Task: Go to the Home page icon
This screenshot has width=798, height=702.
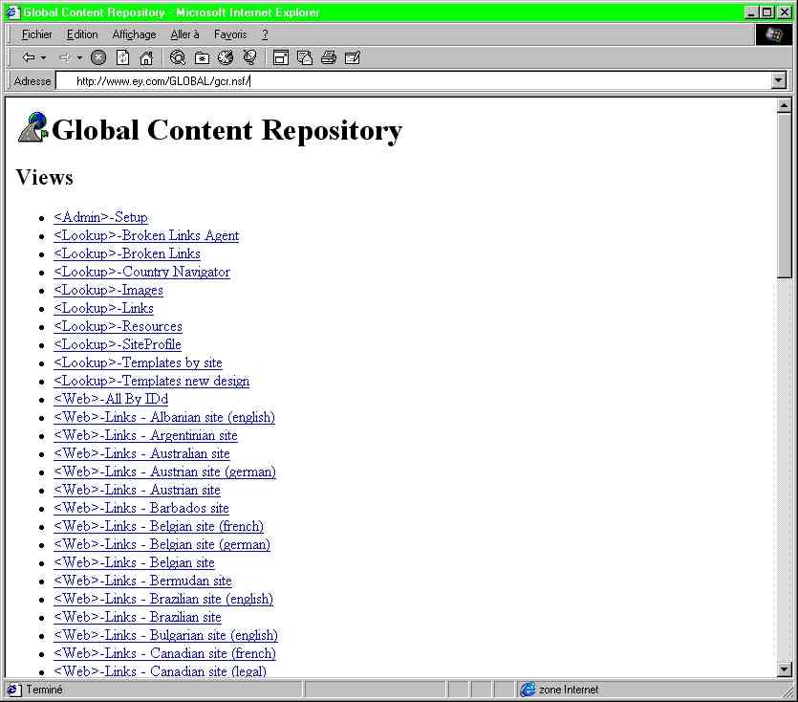Action: [x=146, y=57]
